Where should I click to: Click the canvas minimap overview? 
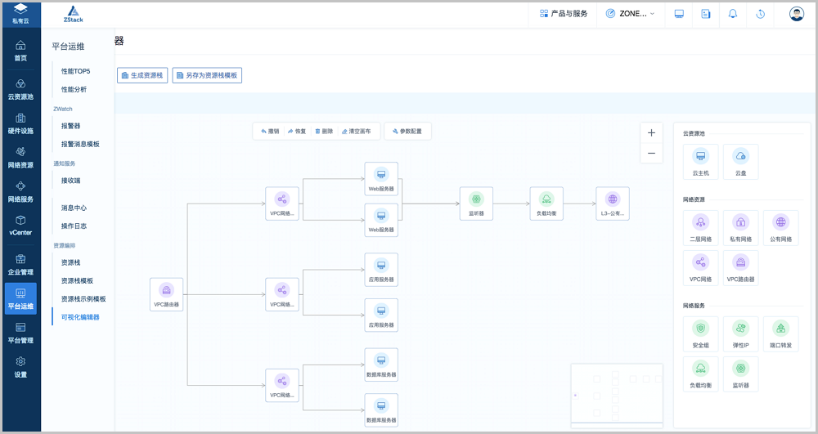point(618,398)
